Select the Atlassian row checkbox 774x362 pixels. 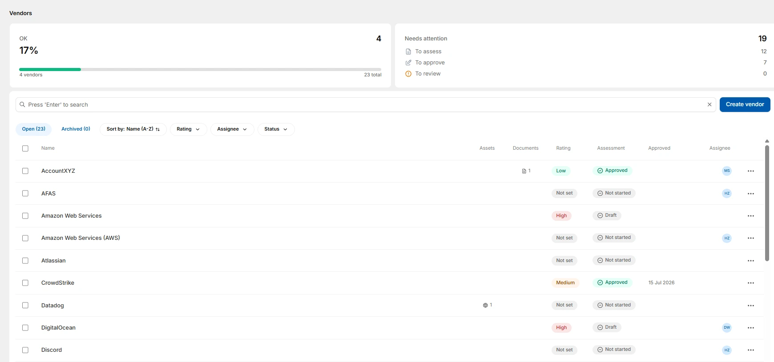25,261
